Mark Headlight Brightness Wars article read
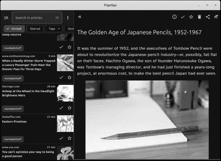The width and height of the screenshot is (221, 161). pyautogui.click(x=61, y=108)
